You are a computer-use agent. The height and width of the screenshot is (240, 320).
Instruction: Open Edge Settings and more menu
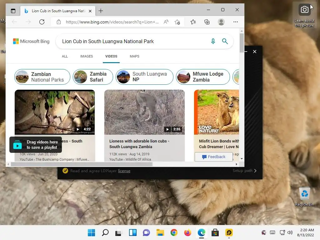tap(236, 22)
